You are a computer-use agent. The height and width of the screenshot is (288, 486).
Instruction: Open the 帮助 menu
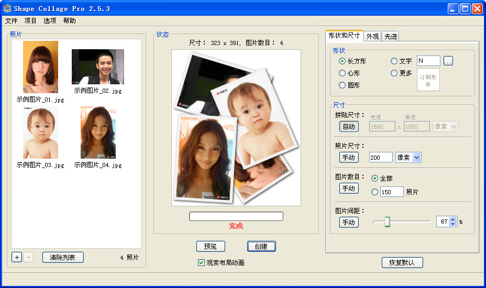pyautogui.click(x=70, y=21)
